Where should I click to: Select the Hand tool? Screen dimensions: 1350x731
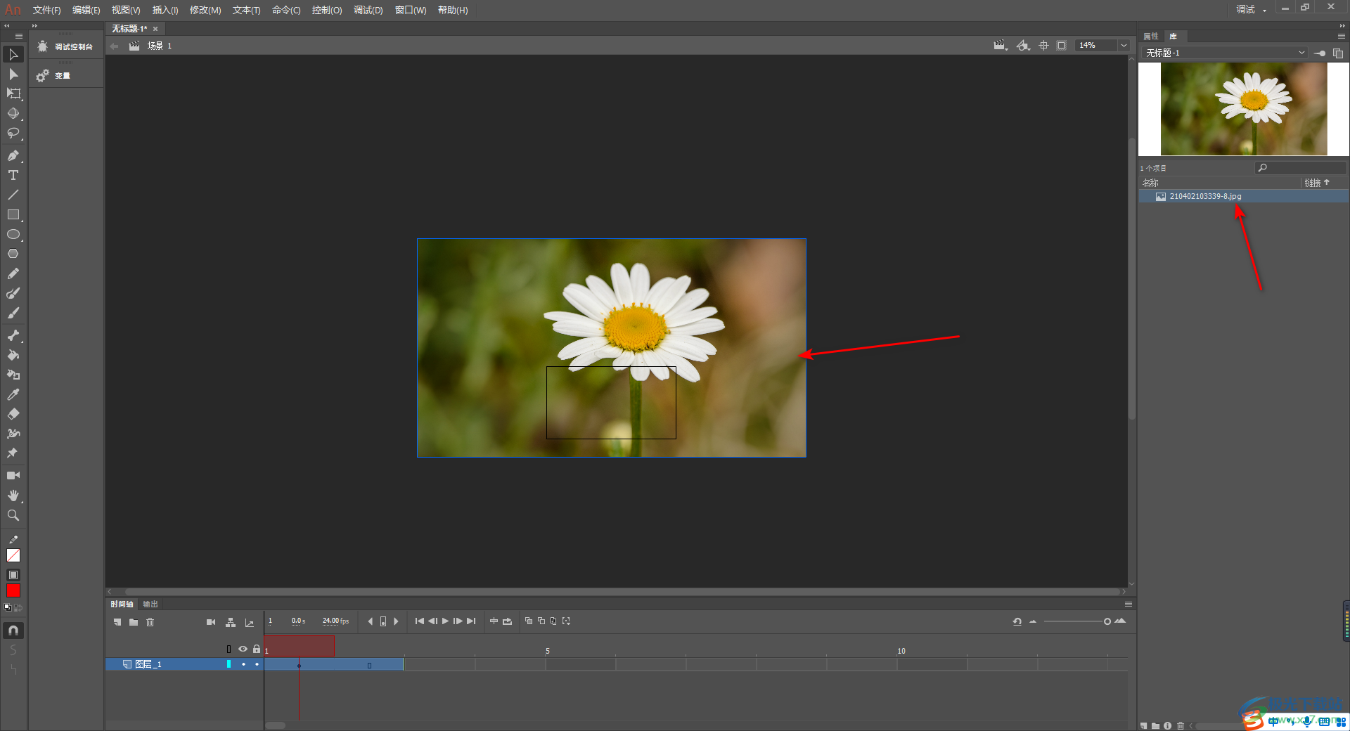13,496
